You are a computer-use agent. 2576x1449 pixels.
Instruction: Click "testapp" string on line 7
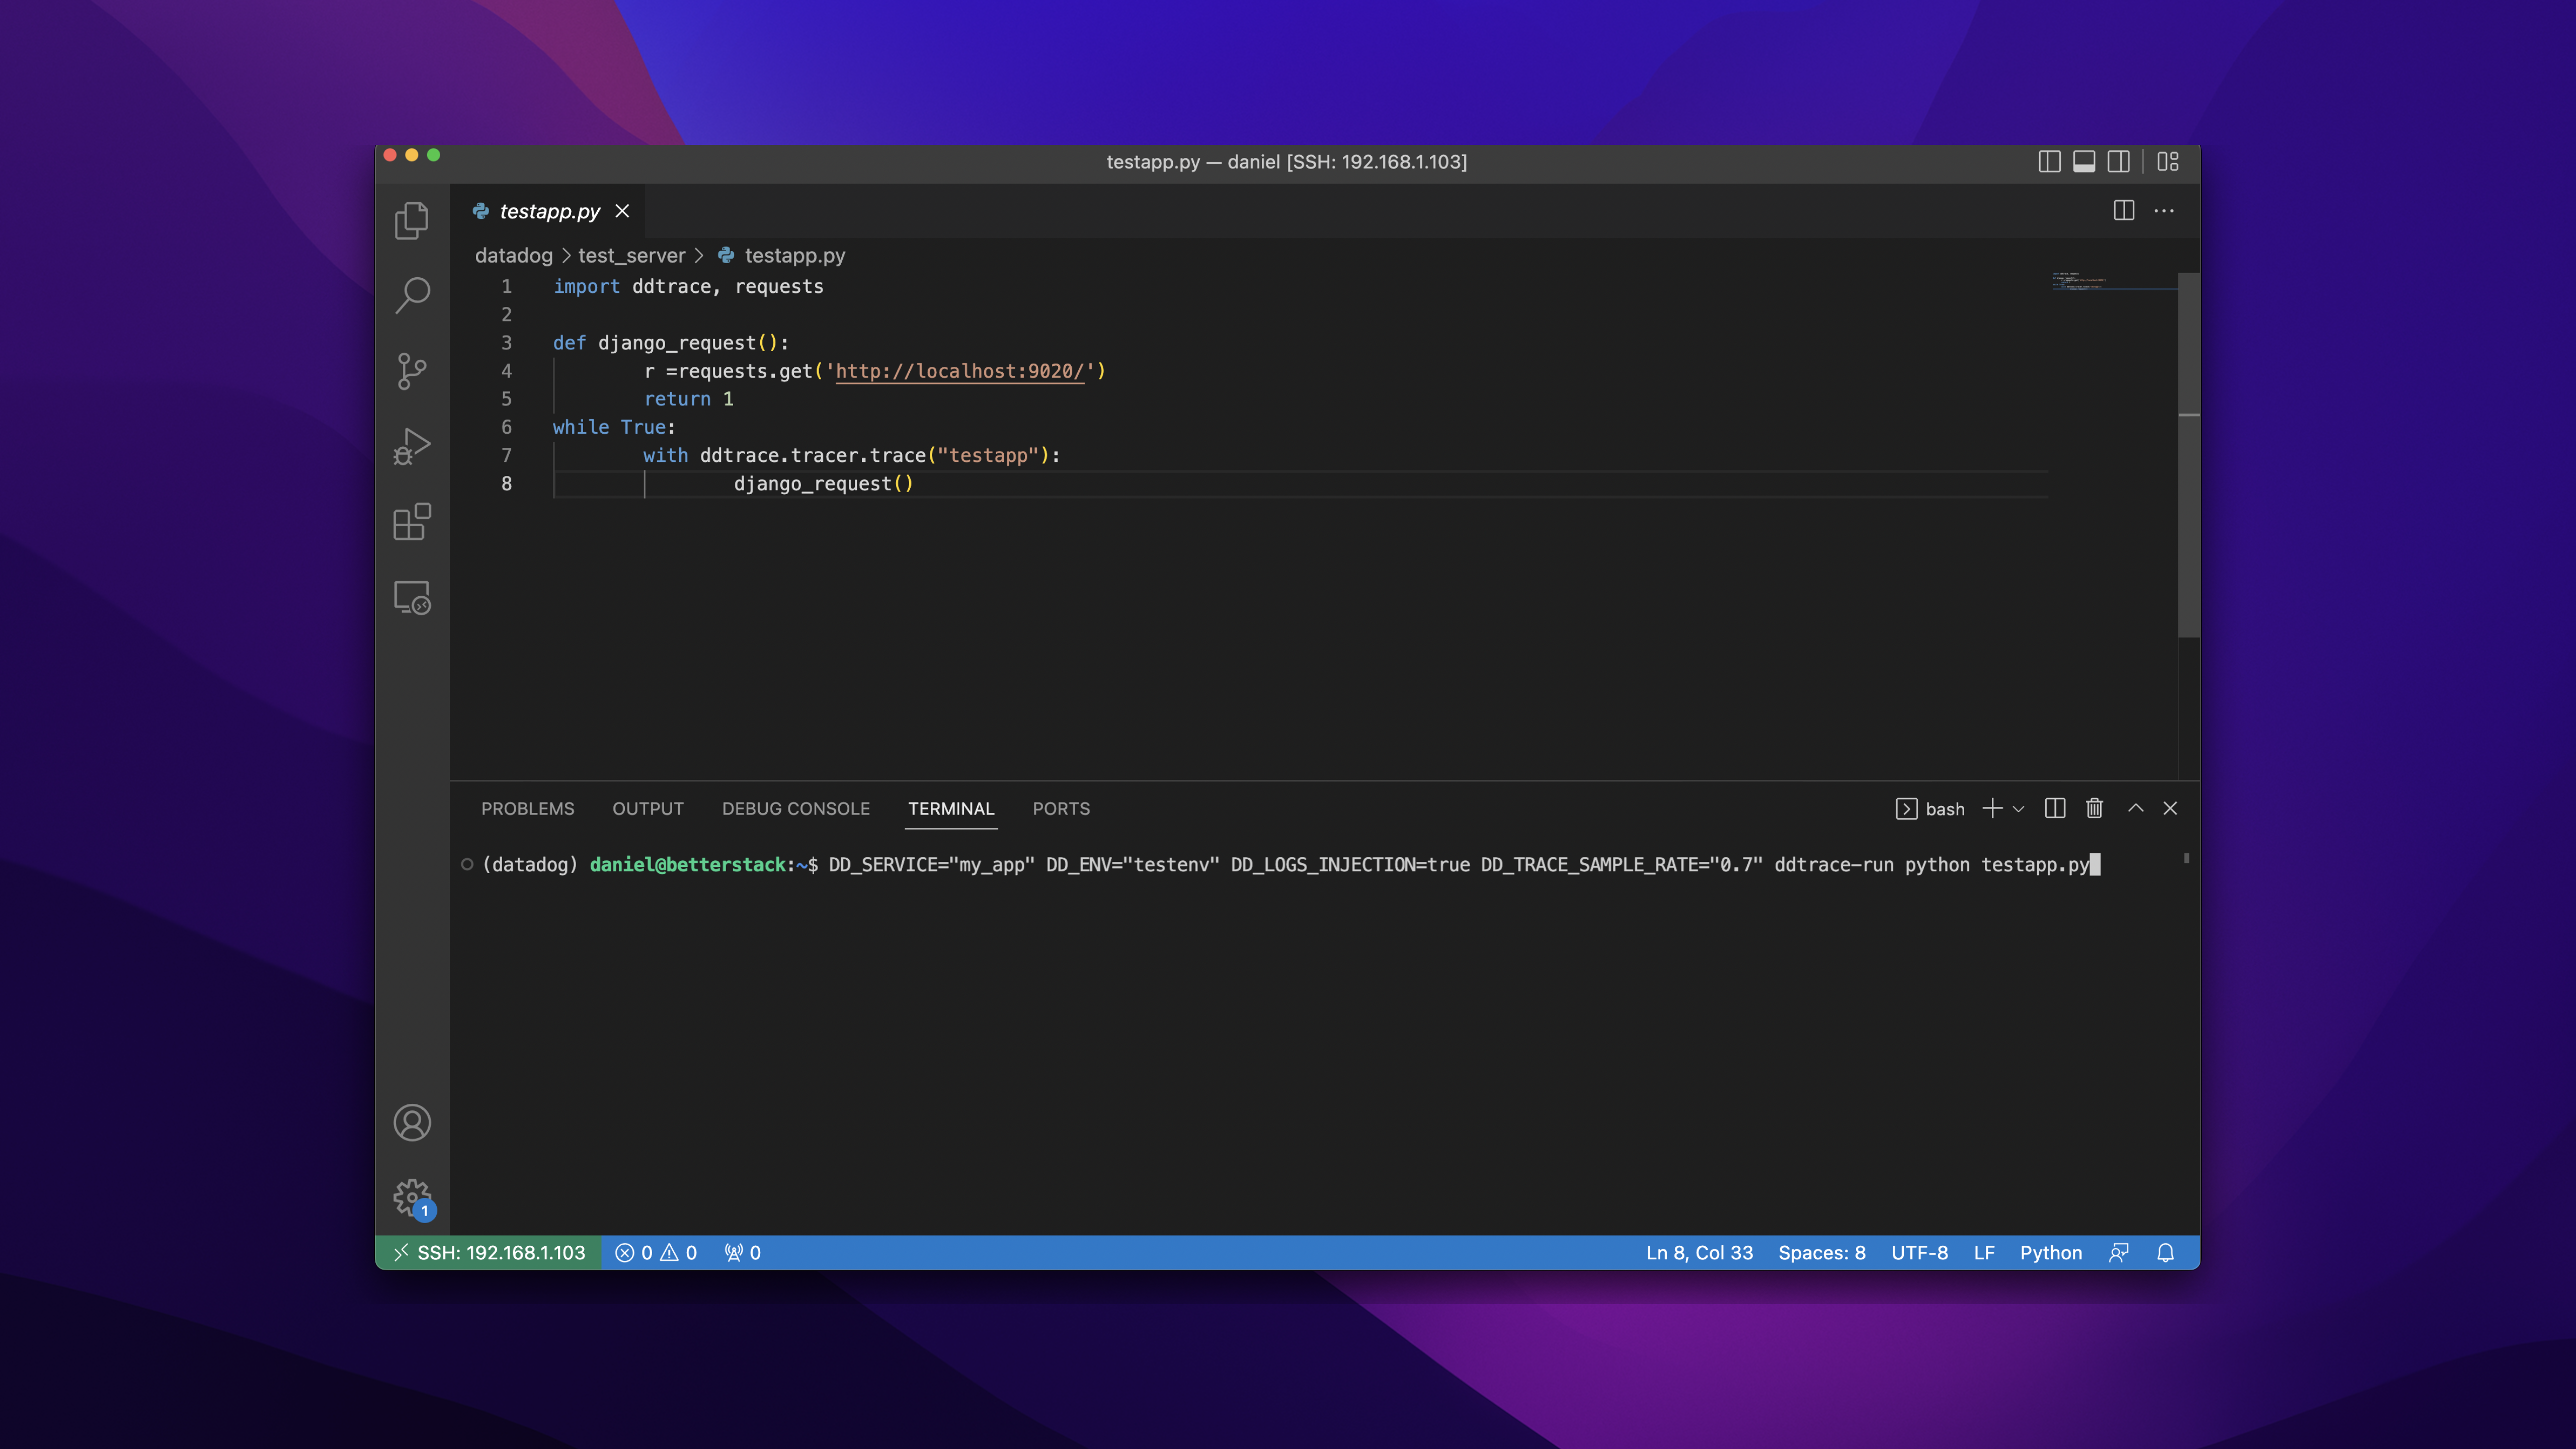988,456
